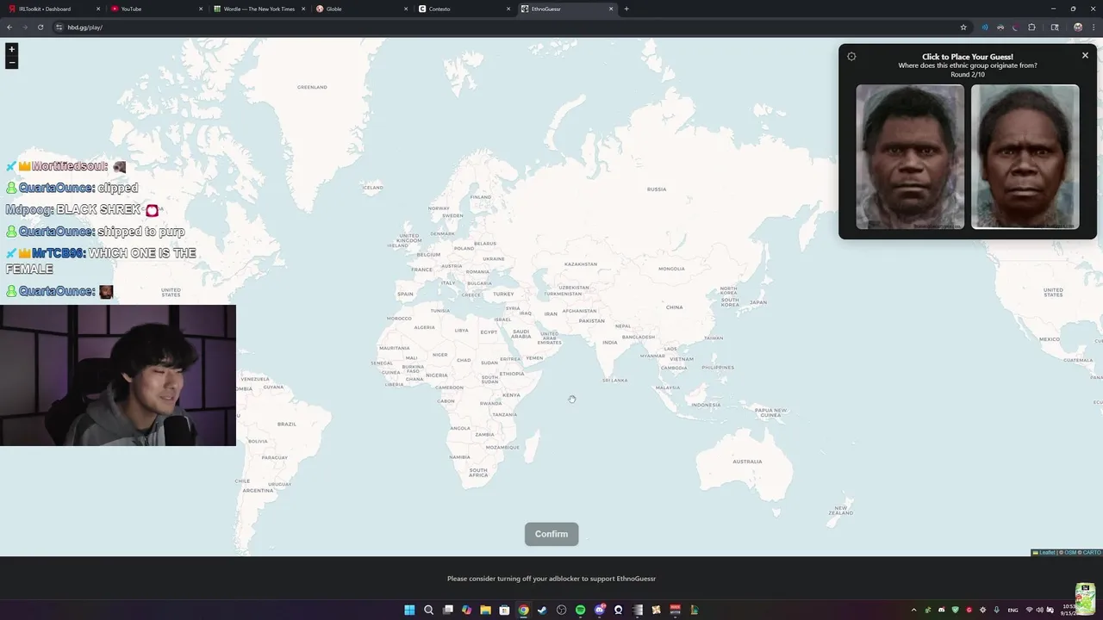Open the Windows Start menu

(409, 610)
